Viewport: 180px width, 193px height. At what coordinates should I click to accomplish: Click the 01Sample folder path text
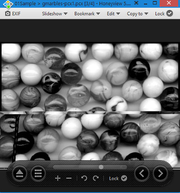pyautogui.click(x=25, y=4)
